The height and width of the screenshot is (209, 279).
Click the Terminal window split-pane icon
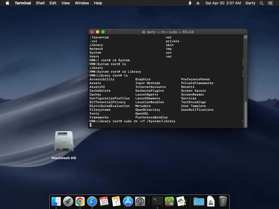[x=245, y=37]
